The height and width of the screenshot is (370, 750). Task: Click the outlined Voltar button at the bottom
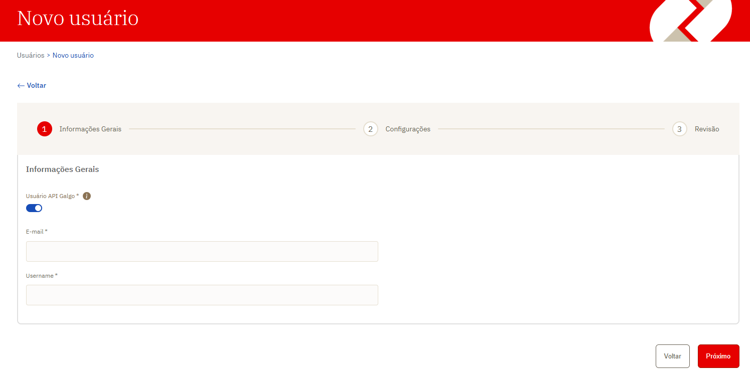(x=673, y=356)
